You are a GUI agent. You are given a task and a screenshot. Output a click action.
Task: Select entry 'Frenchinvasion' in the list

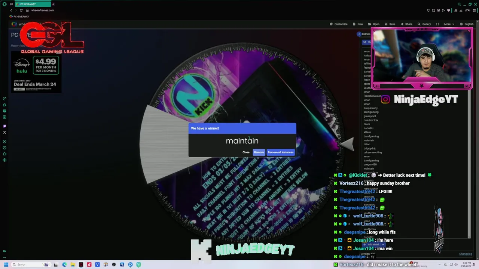click(372, 96)
